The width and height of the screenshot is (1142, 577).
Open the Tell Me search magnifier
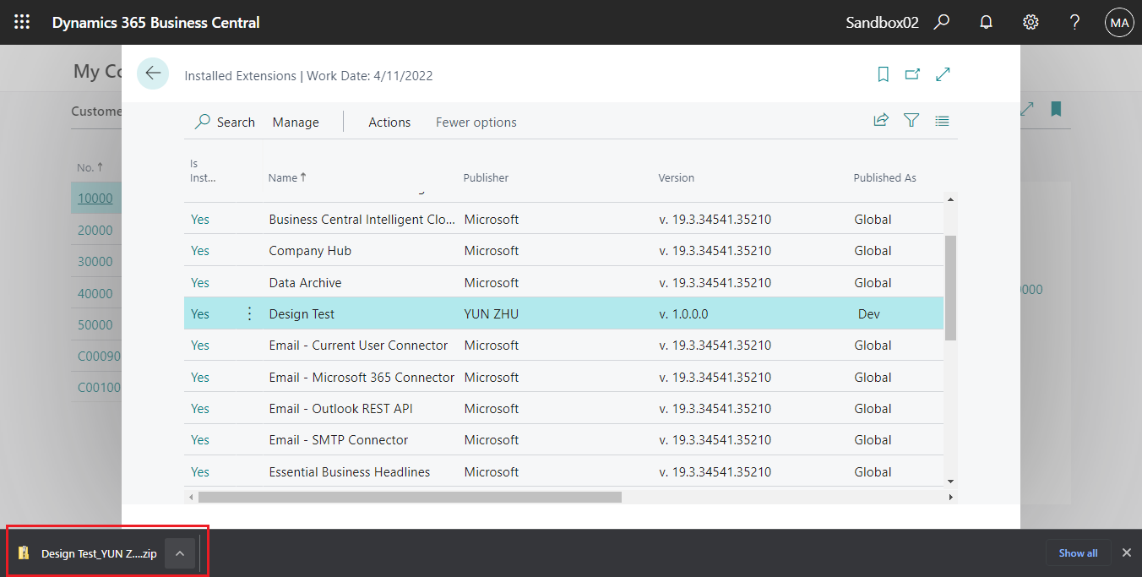pyautogui.click(x=941, y=22)
